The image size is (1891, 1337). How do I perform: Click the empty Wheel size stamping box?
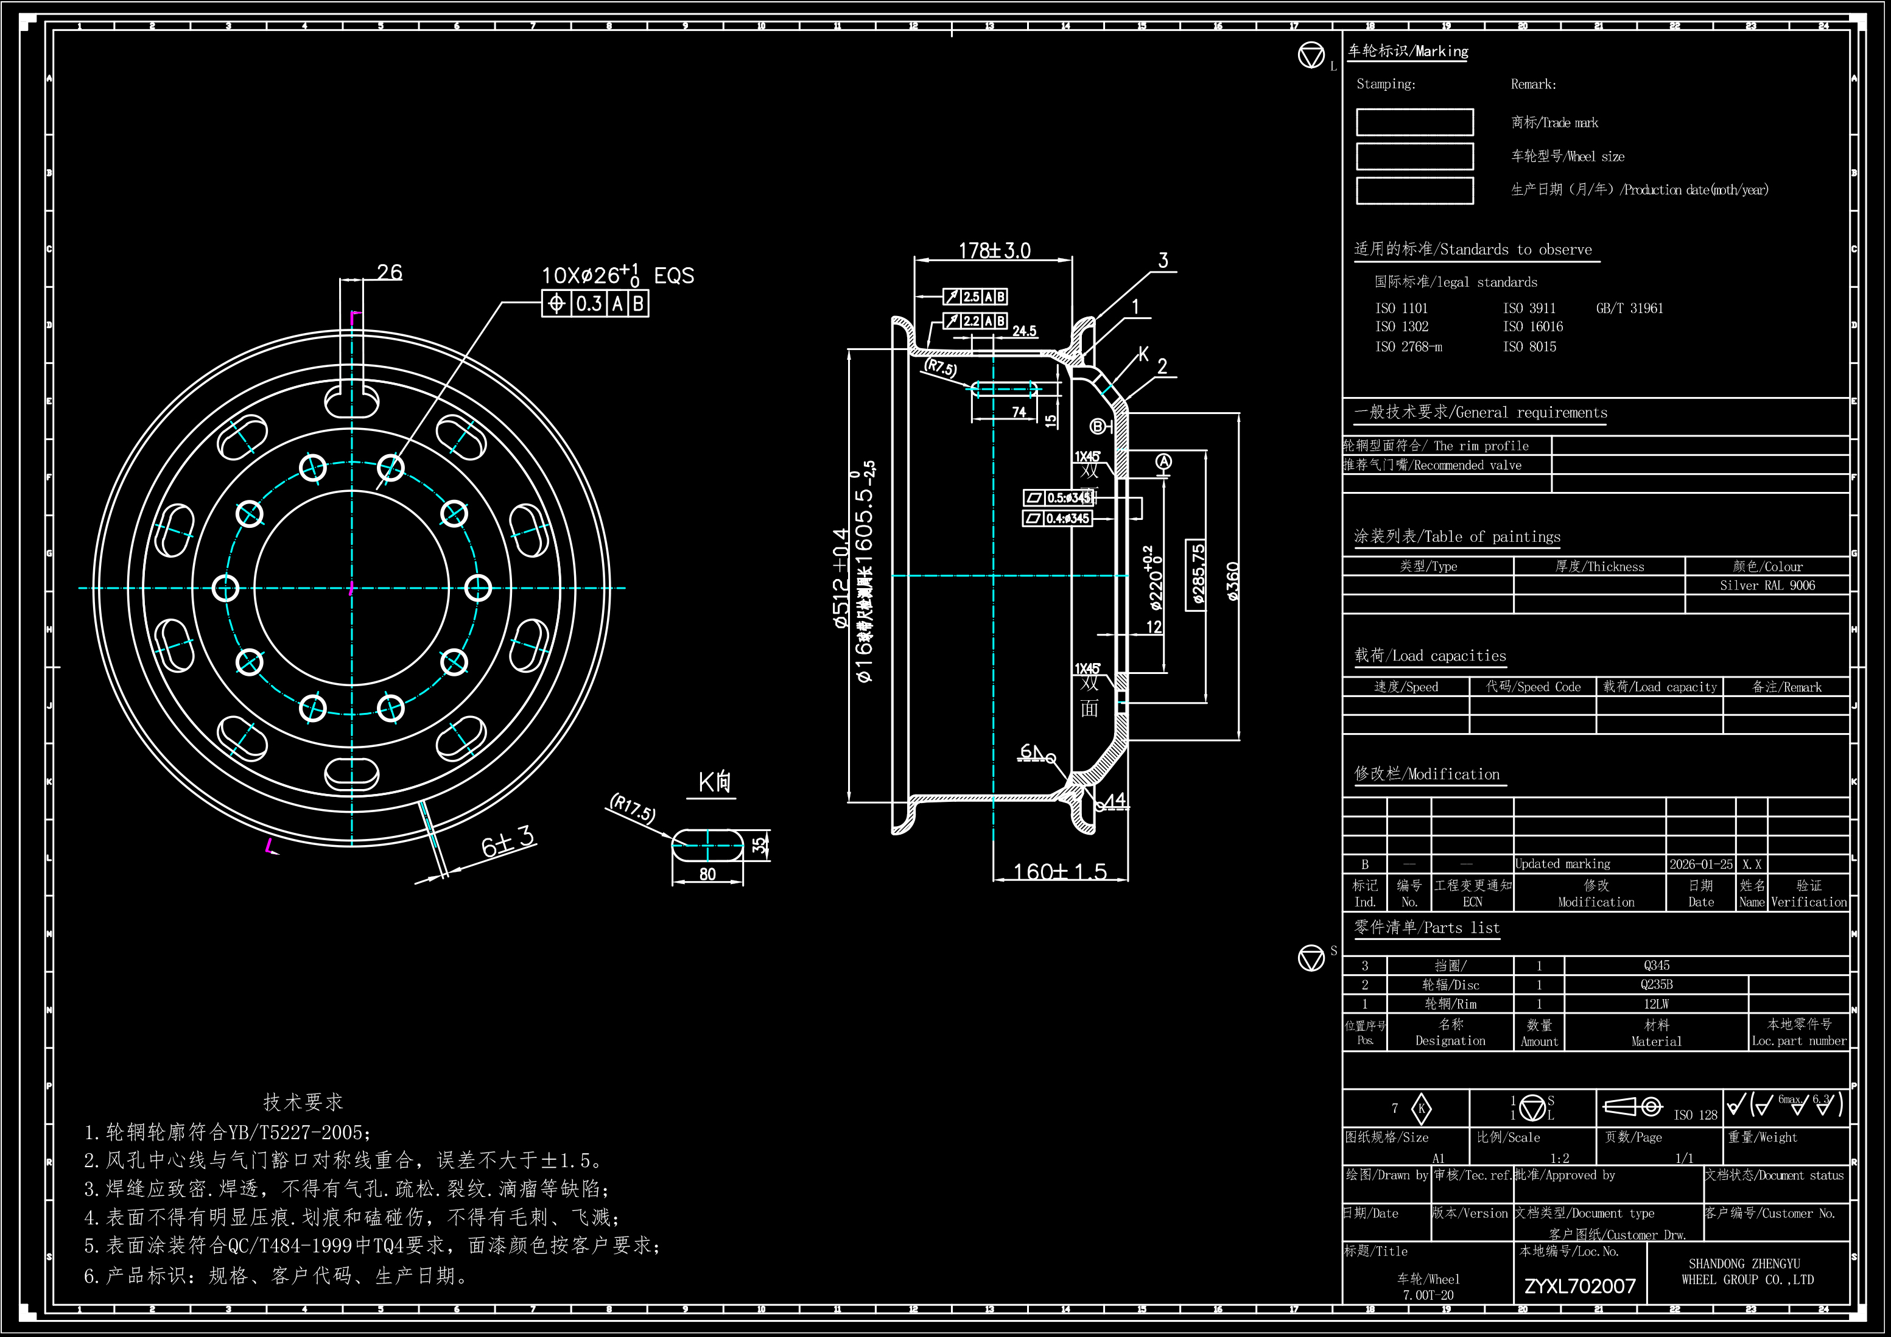tap(1414, 156)
